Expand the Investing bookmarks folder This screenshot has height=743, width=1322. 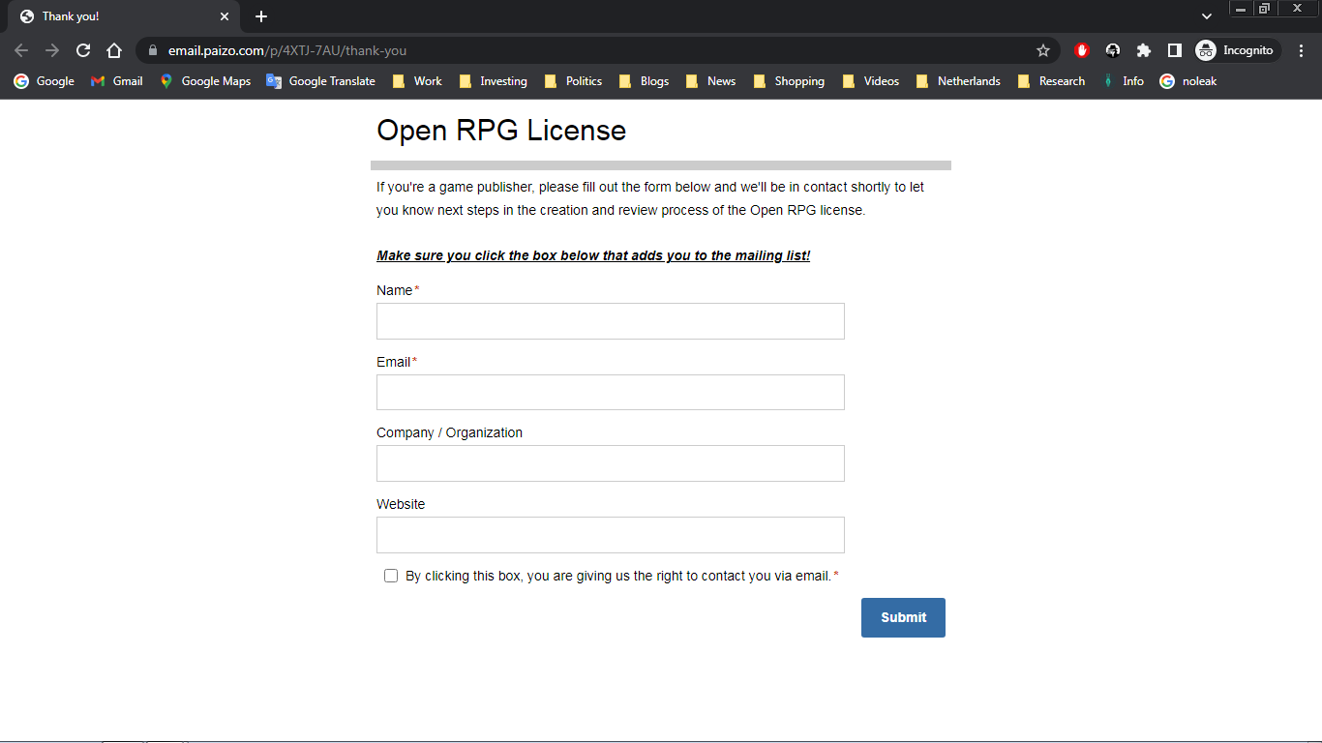coord(493,81)
